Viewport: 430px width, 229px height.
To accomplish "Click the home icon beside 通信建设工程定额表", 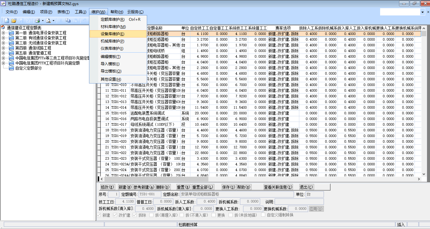I will pyautogui.click(x=3, y=28).
